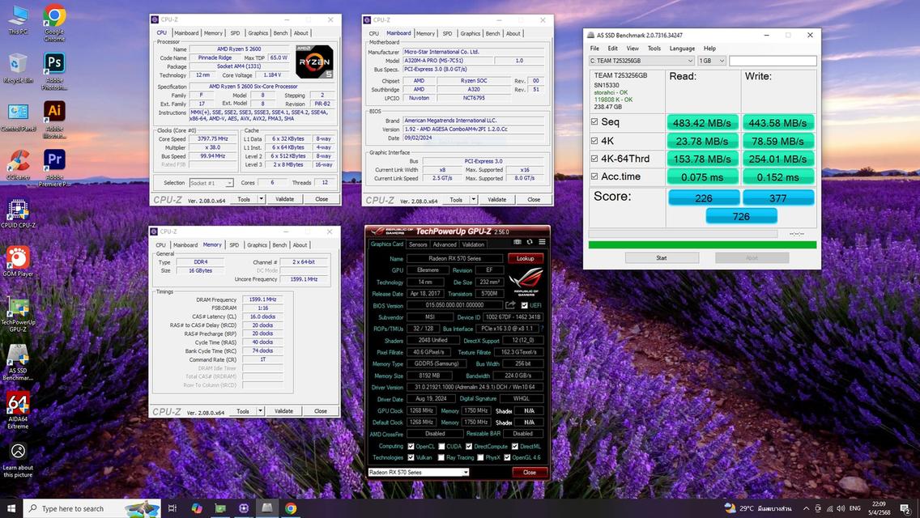The image size is (920, 518).
Task: Uncheck the UEFI checkbox in GPU-Z
Action: tap(525, 305)
